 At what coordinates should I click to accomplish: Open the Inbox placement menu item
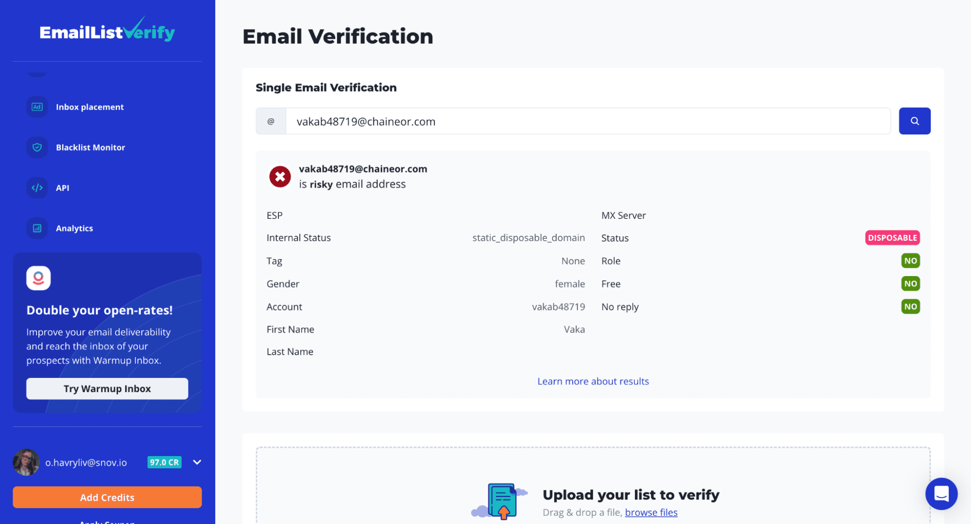tap(90, 107)
